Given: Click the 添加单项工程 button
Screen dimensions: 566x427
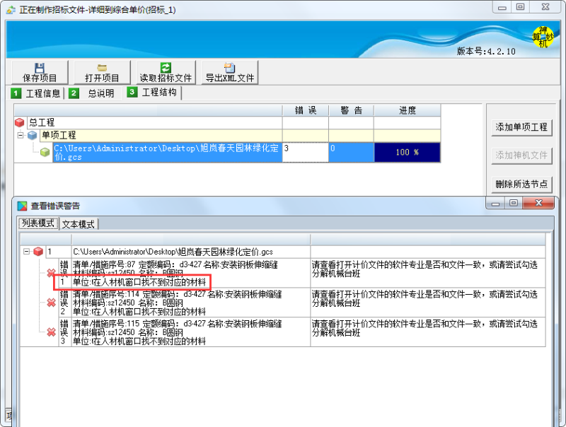Looking at the screenshot, I should click(521, 127).
